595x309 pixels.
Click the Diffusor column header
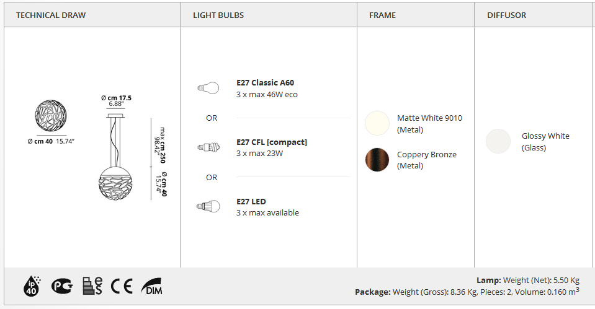pos(506,15)
